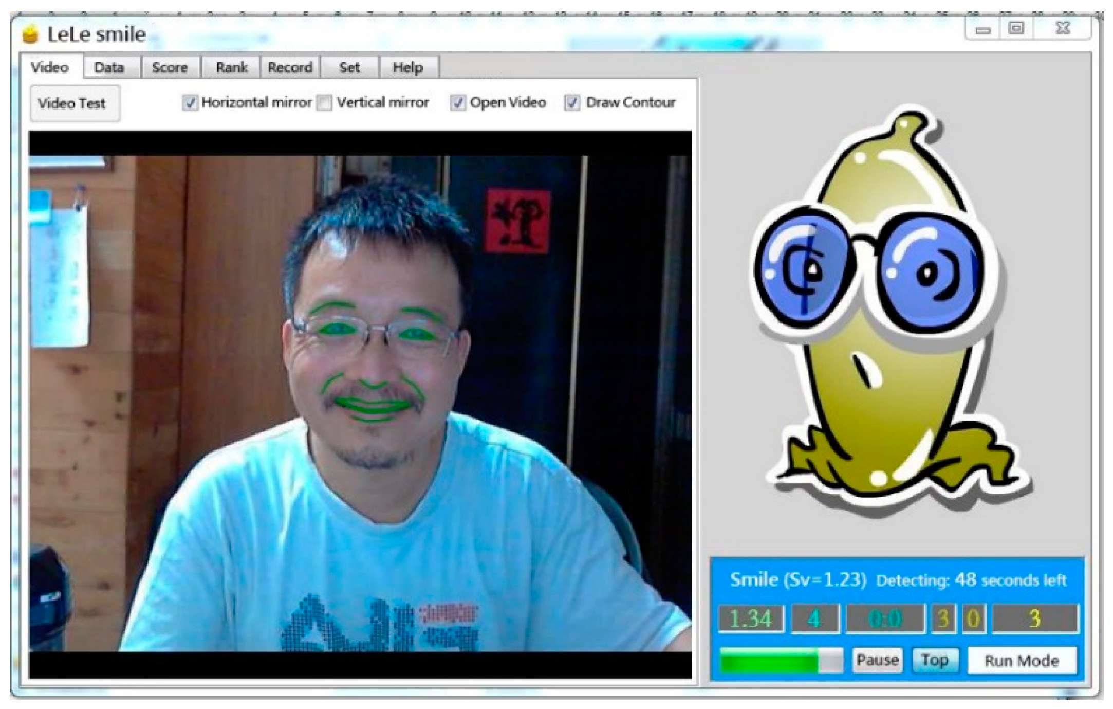Screen dimensions: 1113x709
Task: Click the Run Mode button
Action: click(x=1021, y=661)
